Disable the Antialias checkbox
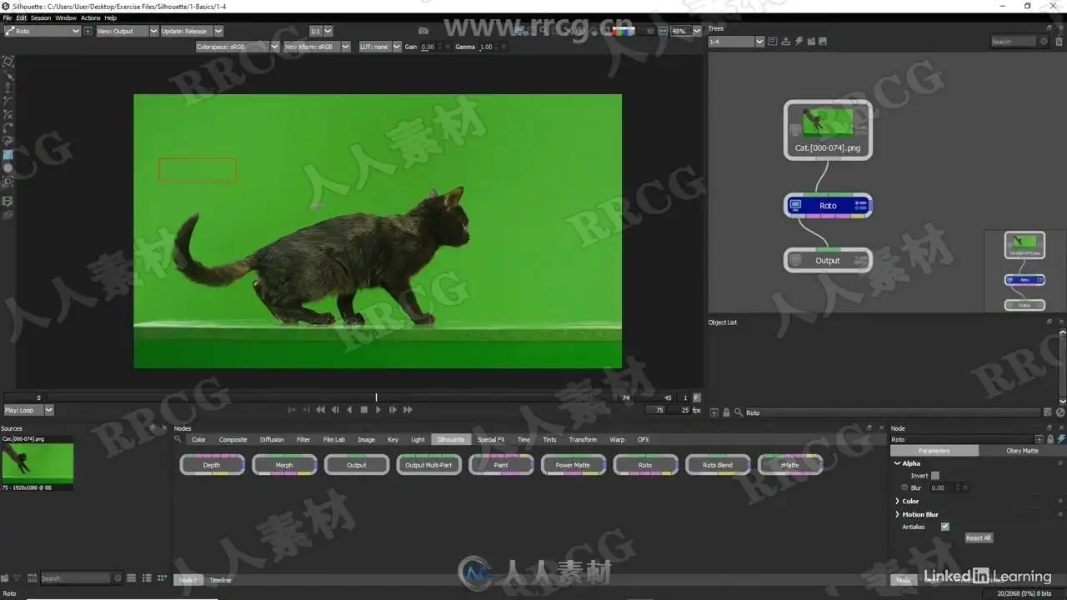This screenshot has height=600, width=1067. pos(944,527)
